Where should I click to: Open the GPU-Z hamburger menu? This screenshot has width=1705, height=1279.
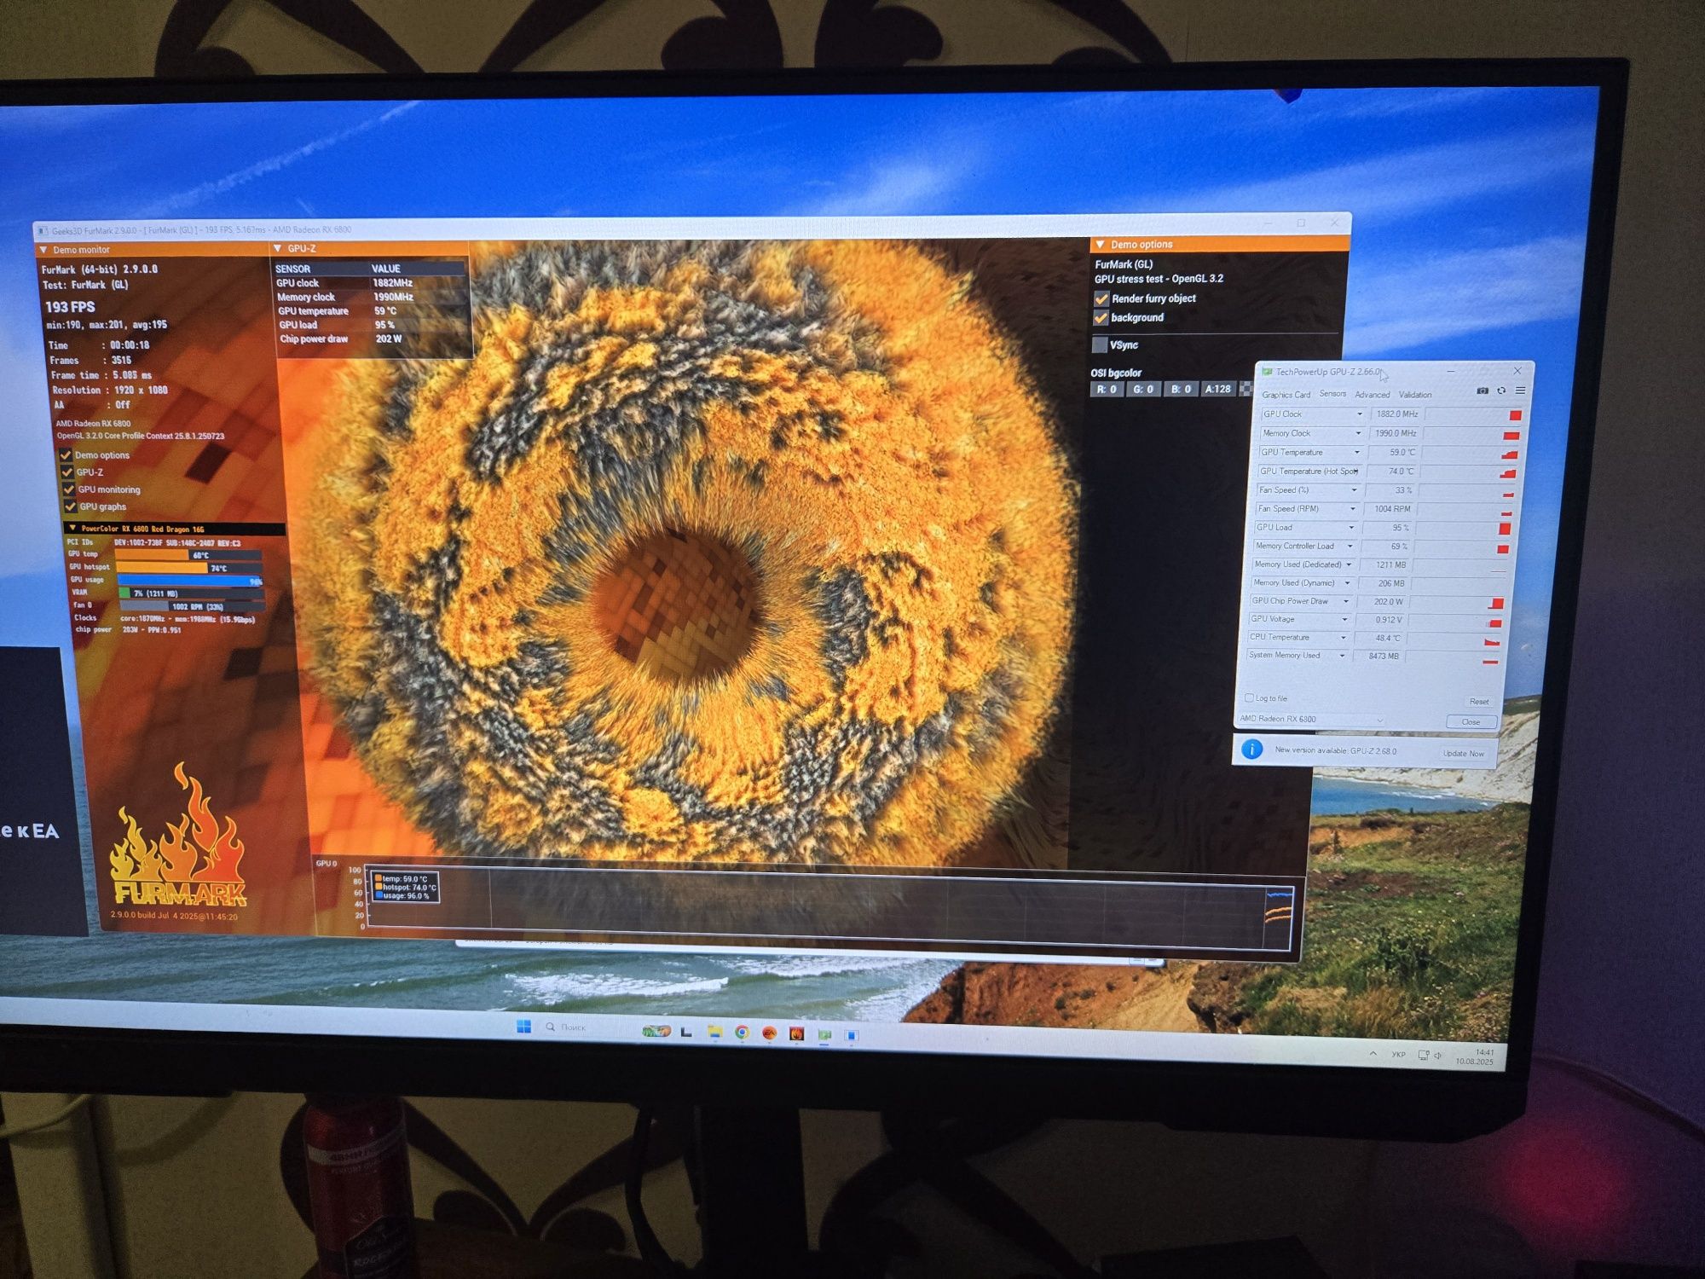pos(1520,391)
